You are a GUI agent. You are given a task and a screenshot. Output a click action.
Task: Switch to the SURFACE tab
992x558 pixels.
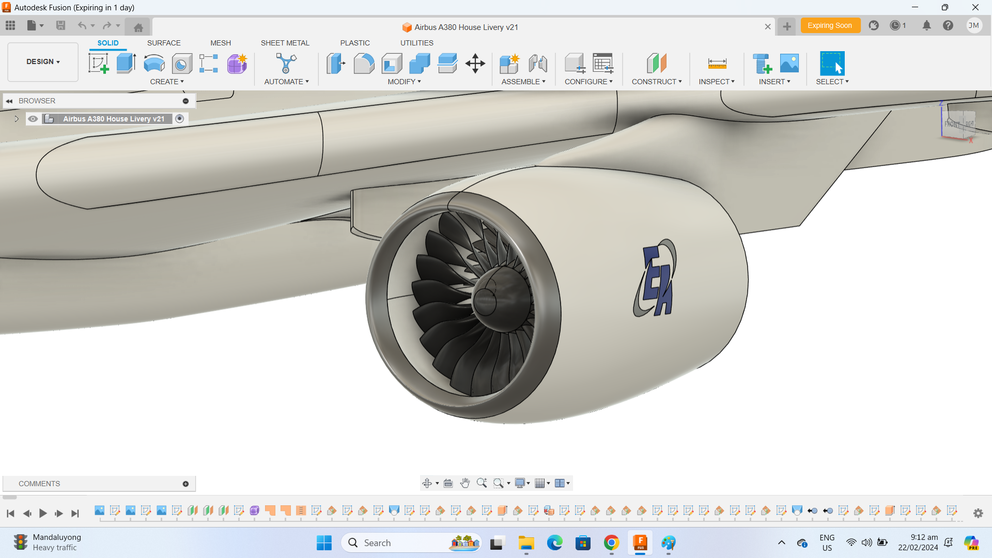(x=164, y=43)
